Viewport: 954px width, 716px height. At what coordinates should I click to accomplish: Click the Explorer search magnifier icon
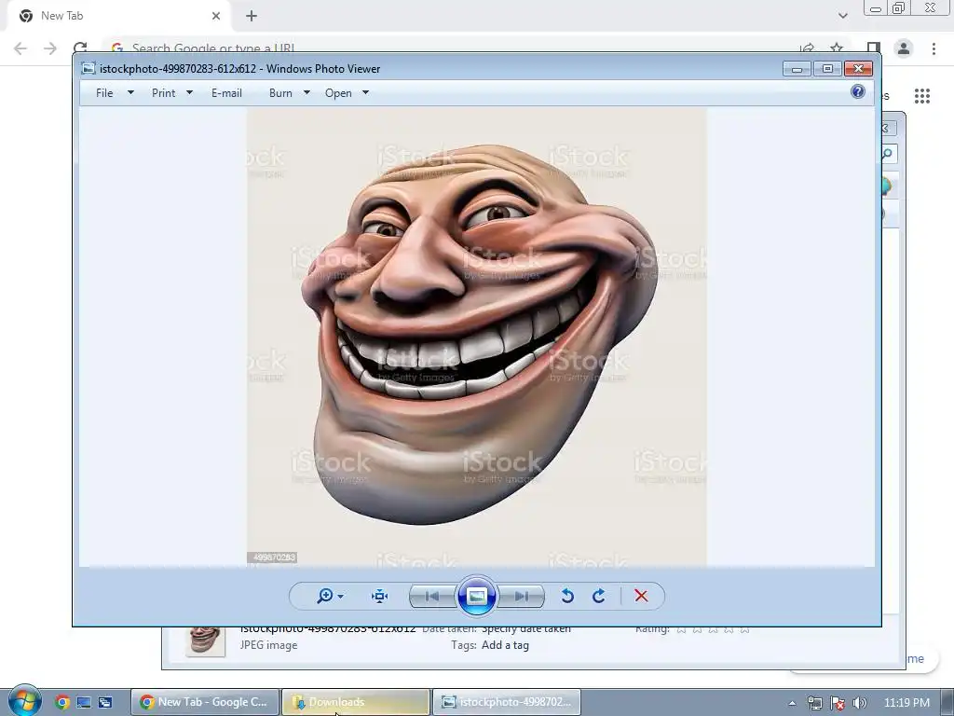click(888, 154)
